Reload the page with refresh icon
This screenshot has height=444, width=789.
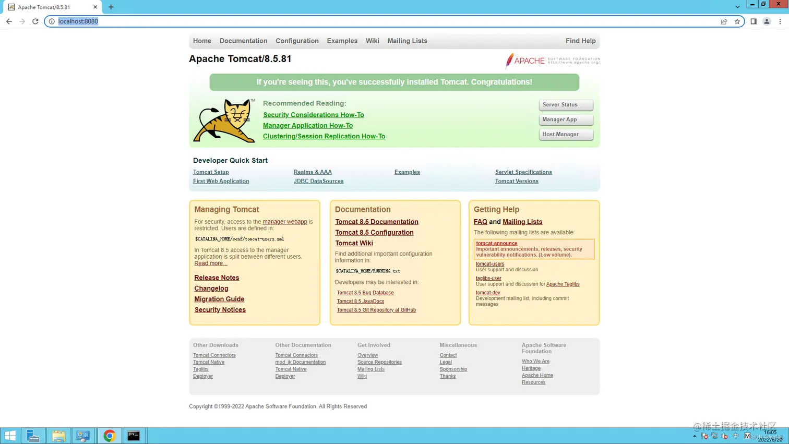(x=35, y=21)
